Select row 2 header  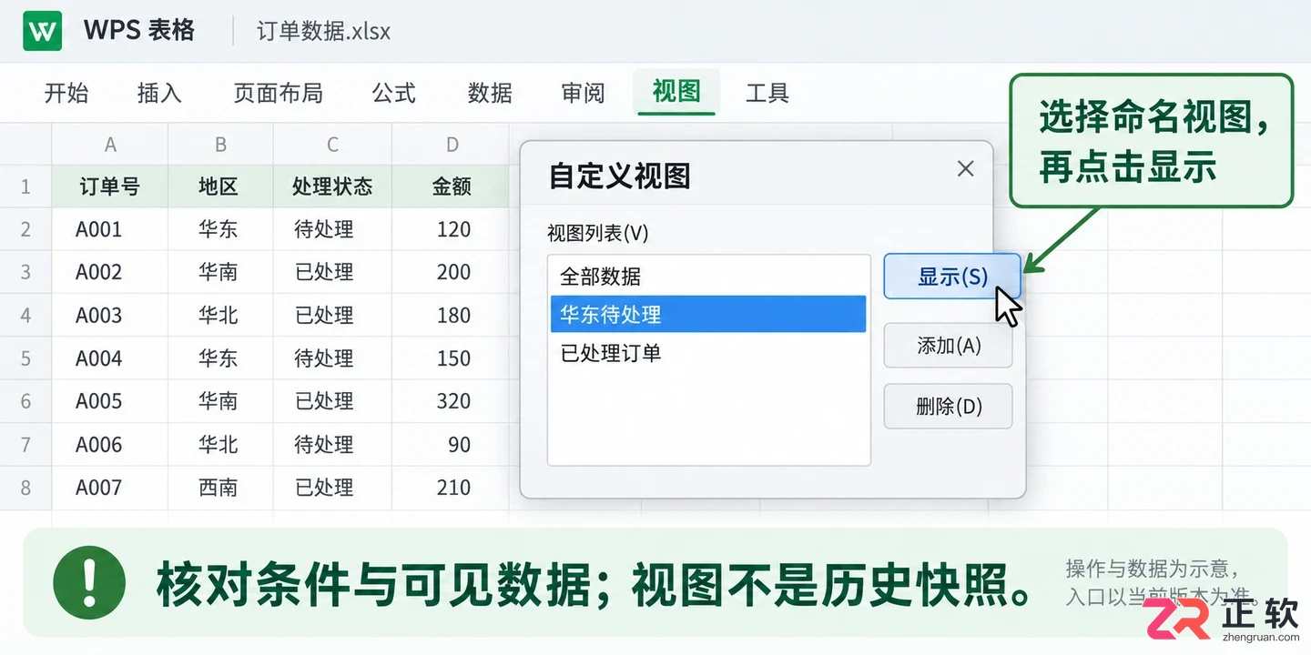[25, 229]
